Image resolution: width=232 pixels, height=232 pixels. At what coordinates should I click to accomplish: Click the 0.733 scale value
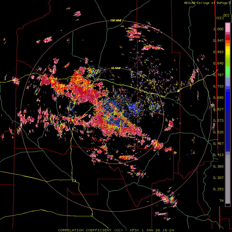click(x=218, y=86)
